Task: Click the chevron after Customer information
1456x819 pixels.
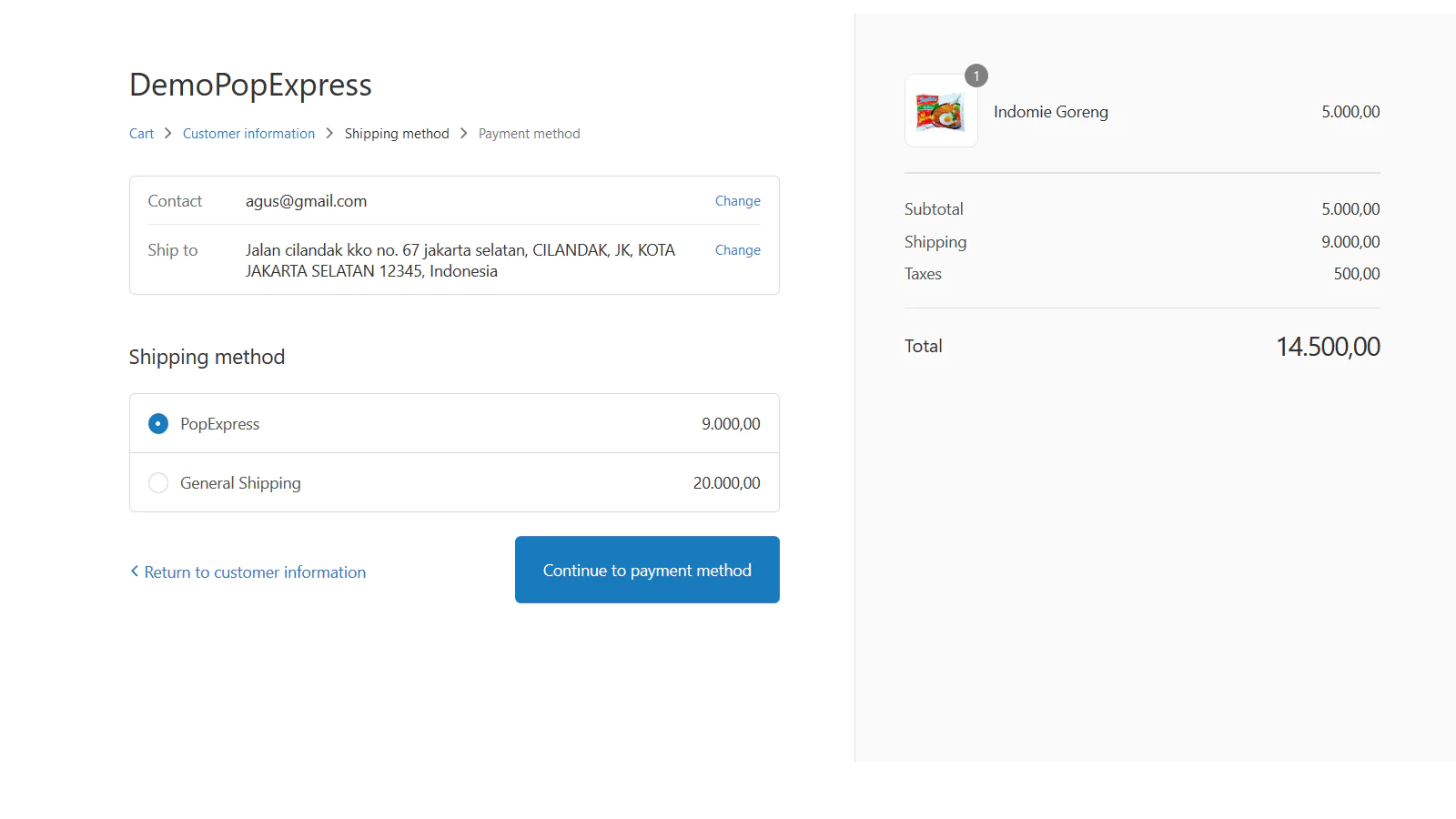Action: [x=329, y=133]
